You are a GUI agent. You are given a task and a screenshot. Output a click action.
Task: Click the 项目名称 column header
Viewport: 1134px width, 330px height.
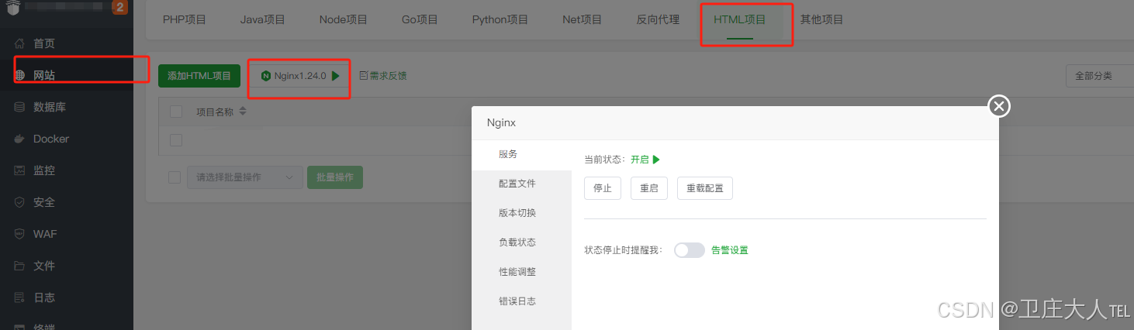[x=215, y=112]
